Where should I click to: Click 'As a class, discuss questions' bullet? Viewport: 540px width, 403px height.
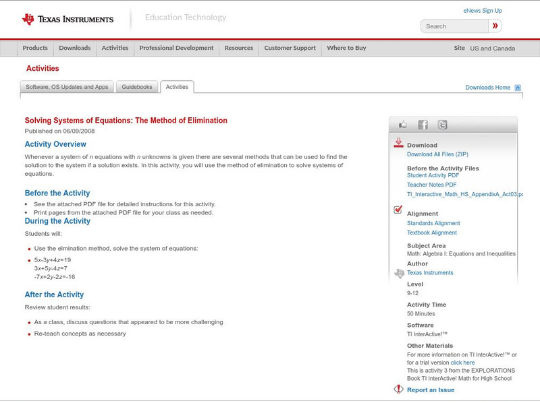(x=128, y=322)
